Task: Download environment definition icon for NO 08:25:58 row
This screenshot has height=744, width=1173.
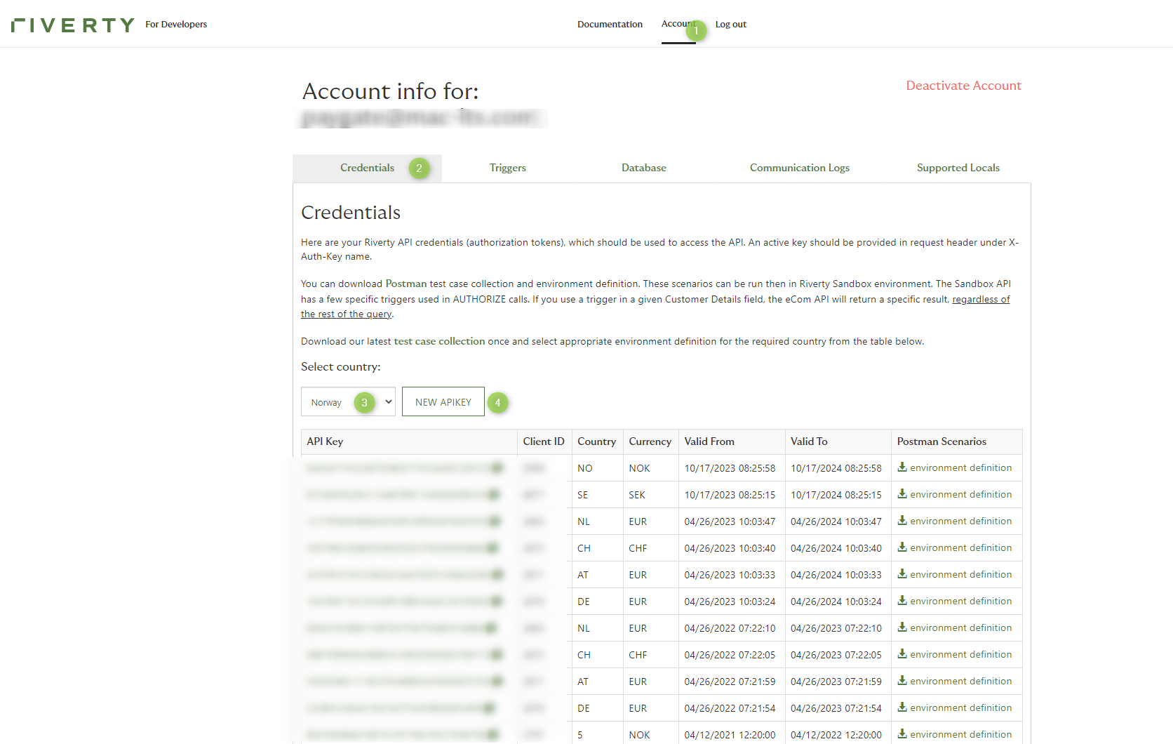Action: (902, 467)
